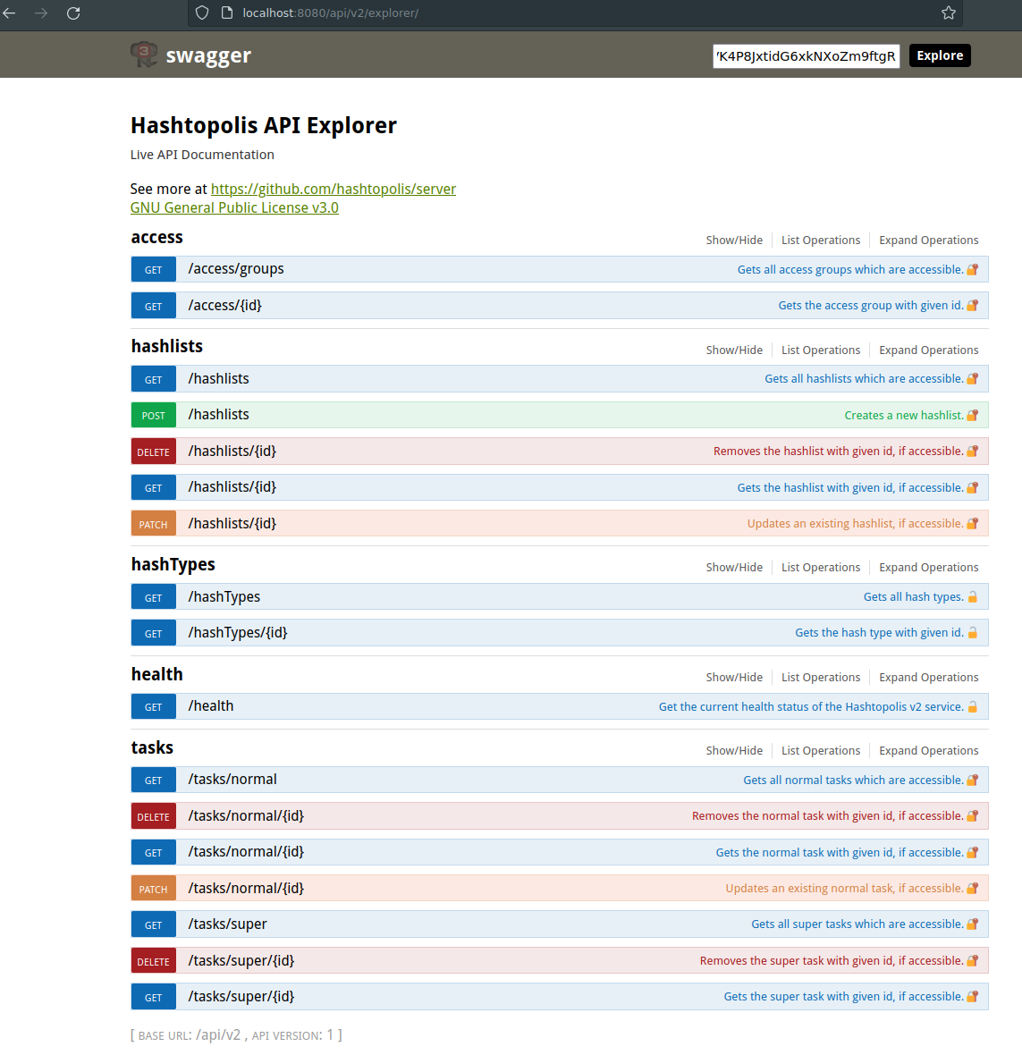Image resolution: width=1022 pixels, height=1055 pixels.
Task: Expand the POST /hashlists operation path
Action: tap(219, 415)
